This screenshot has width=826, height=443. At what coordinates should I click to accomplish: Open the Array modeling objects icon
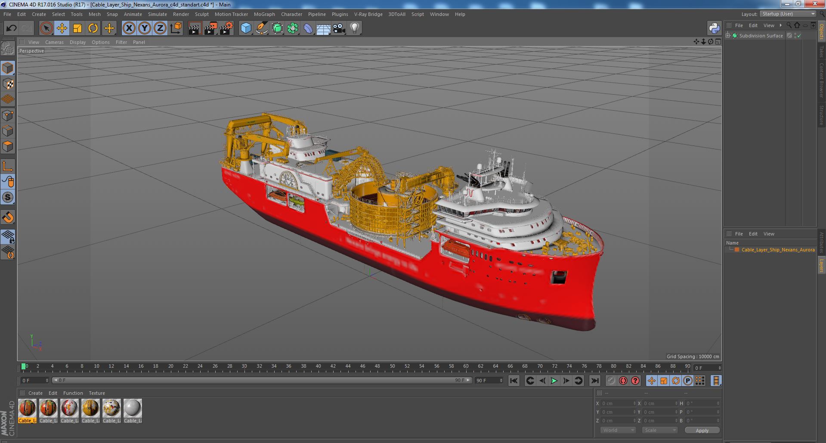(293, 28)
